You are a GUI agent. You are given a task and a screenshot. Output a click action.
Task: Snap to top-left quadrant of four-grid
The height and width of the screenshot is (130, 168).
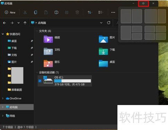tap(150, 29)
